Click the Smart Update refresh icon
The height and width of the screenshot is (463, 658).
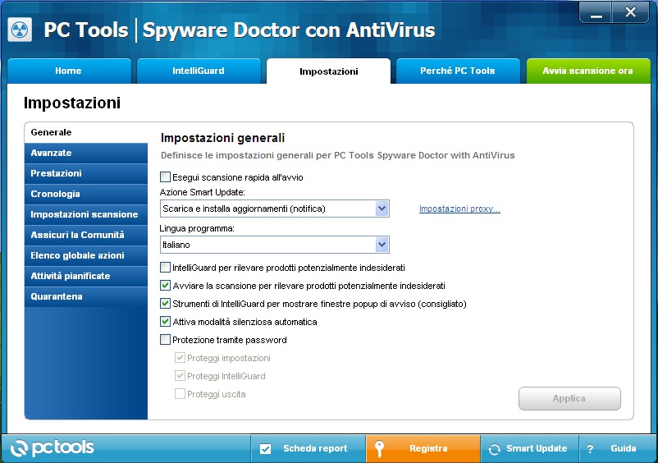pos(494,449)
